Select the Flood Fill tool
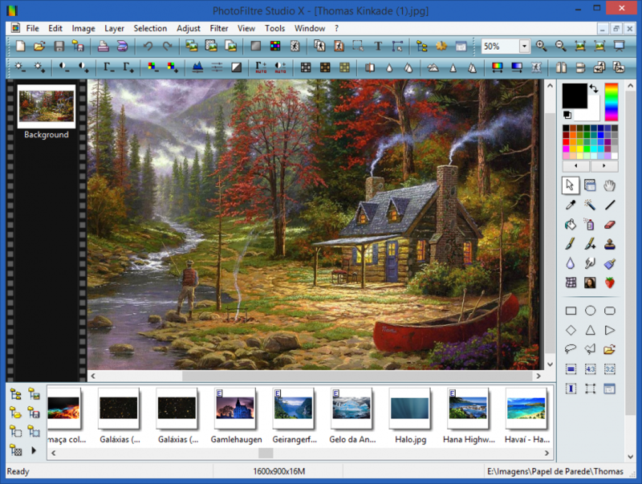 [x=570, y=224]
